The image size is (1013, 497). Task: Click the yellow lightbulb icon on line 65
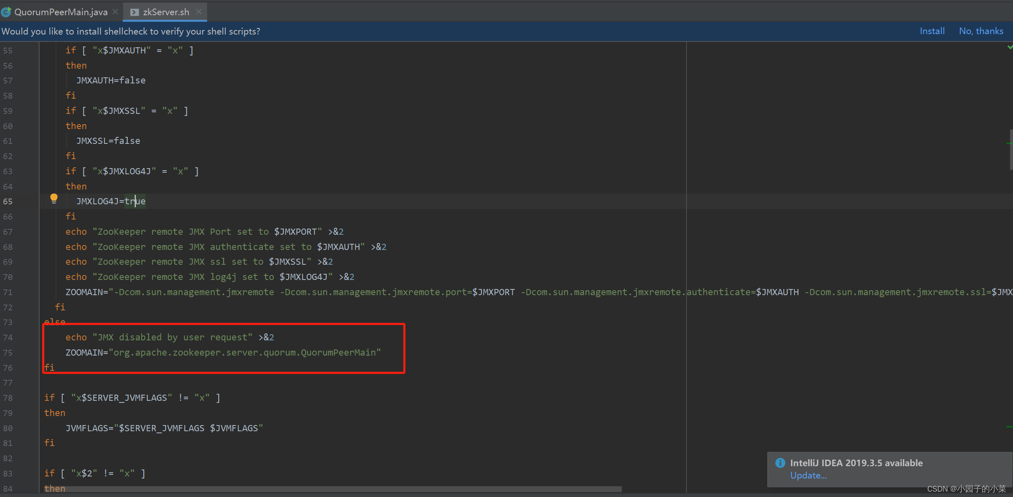pyautogui.click(x=53, y=201)
